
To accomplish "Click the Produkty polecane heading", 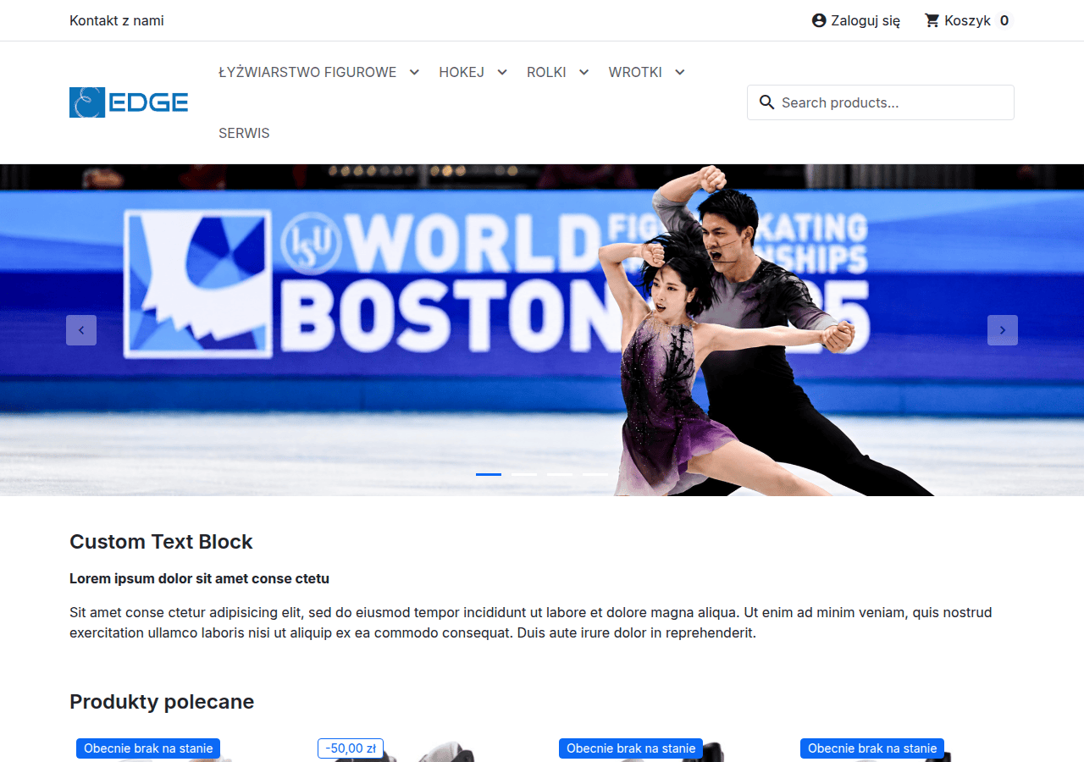I will [162, 702].
